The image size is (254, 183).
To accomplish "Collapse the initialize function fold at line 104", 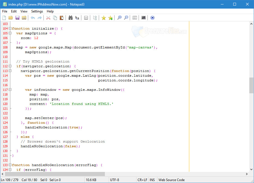I will (x=10, y=29).
